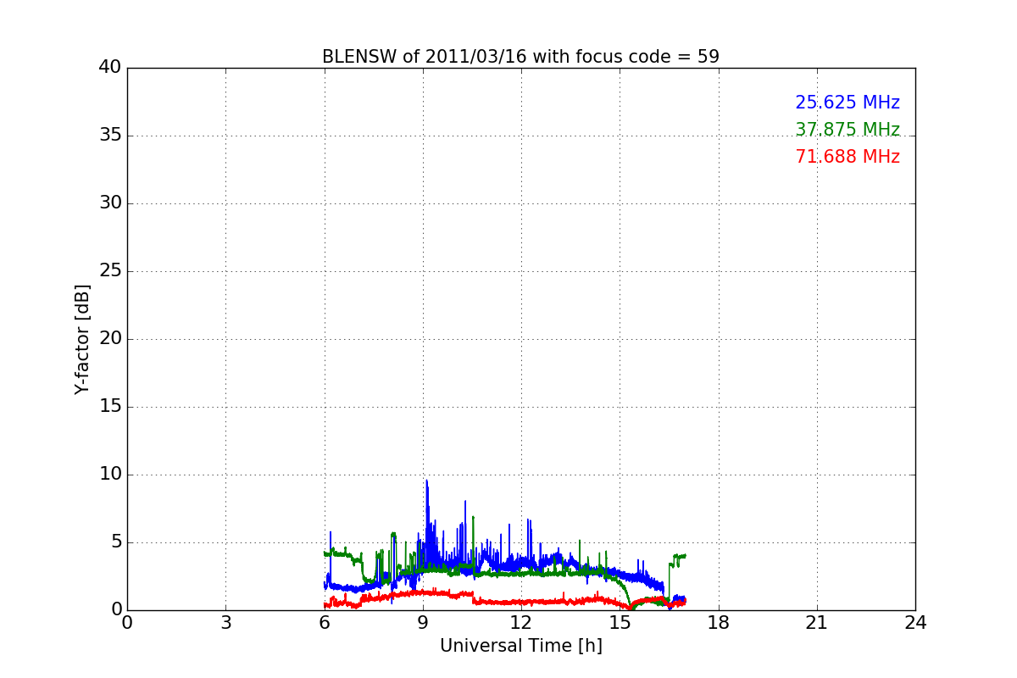Viewport: 1017px width, 678px height.
Task: Click the y-axis tick value 20
Action: pyautogui.click(x=110, y=339)
